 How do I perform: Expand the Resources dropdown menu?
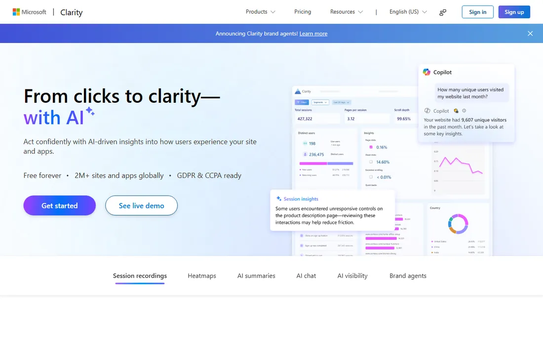click(x=347, y=12)
